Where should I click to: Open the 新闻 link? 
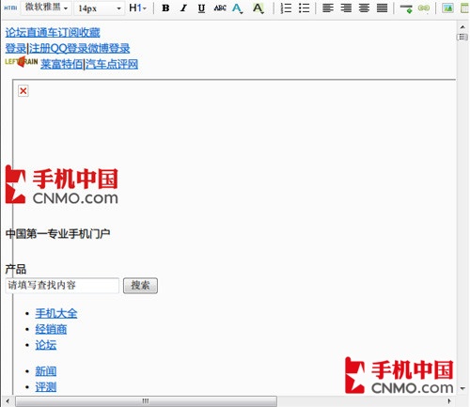(x=46, y=371)
